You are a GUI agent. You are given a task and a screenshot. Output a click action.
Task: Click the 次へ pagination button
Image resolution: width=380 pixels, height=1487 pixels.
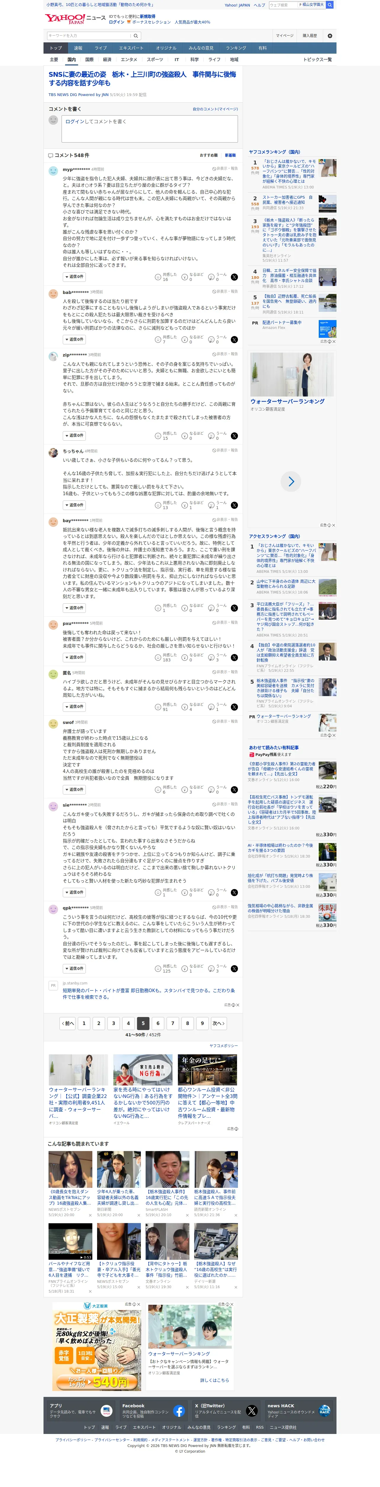(218, 1024)
